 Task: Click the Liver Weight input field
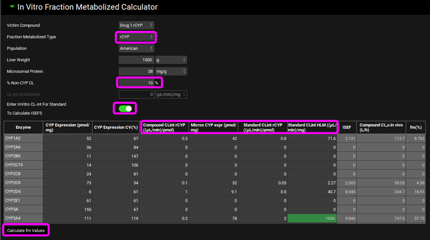(x=136, y=60)
